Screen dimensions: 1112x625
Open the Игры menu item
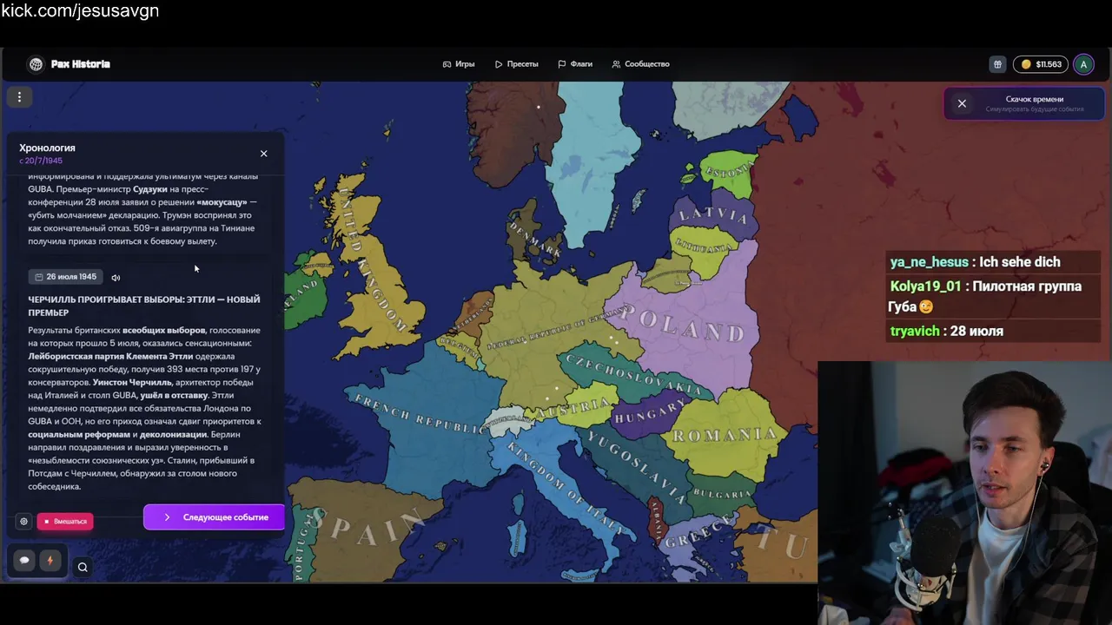[x=459, y=64]
